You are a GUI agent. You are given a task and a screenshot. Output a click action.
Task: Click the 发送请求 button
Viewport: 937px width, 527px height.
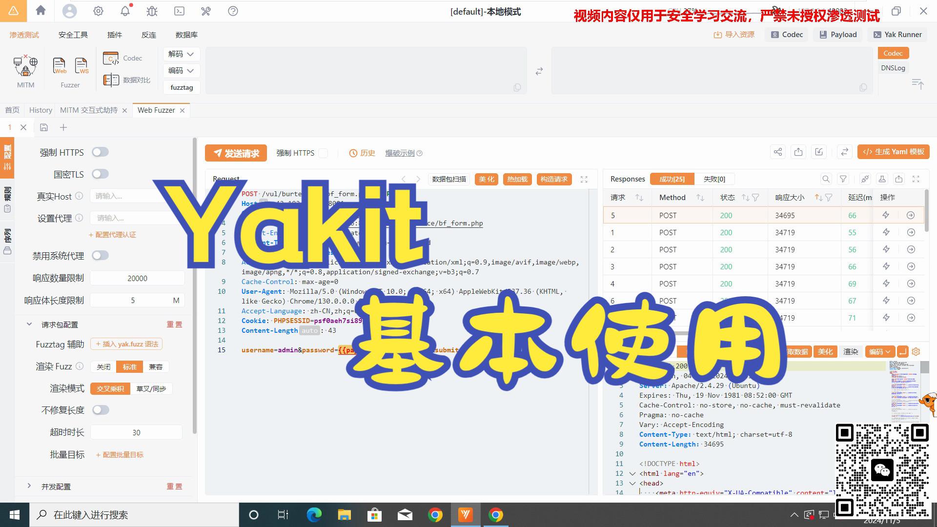236,153
